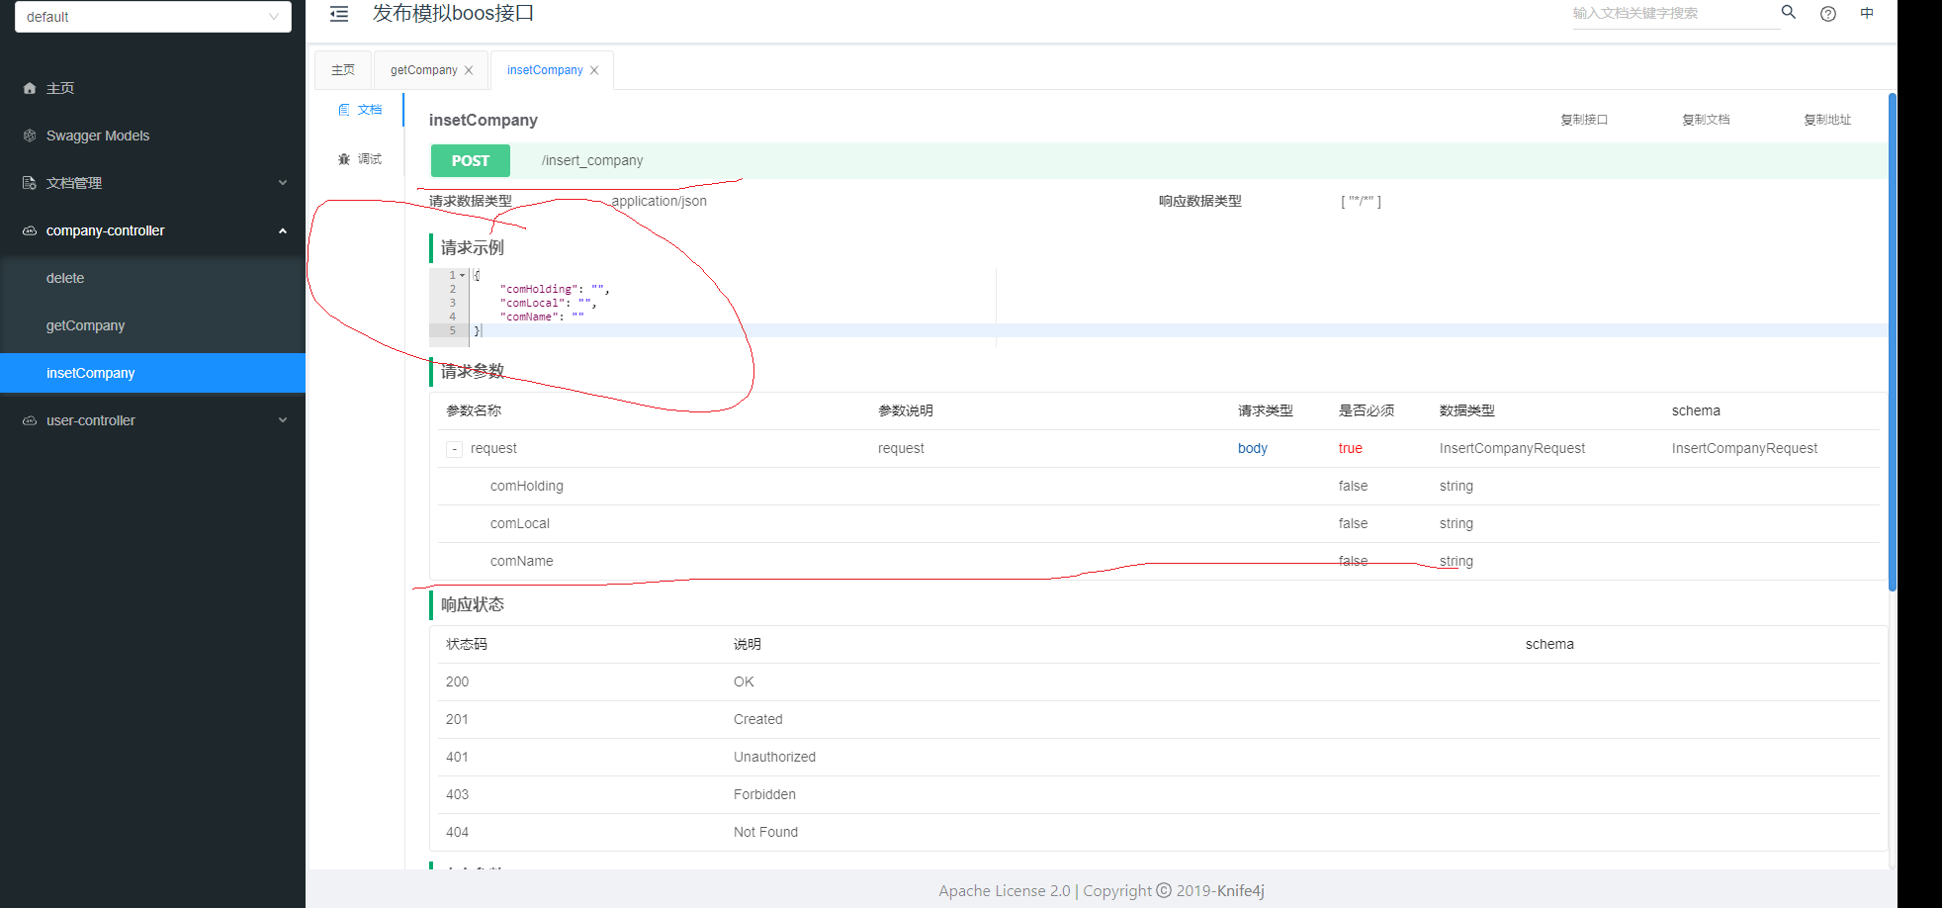The image size is (1942, 908).
Task: Click the comName parameter name
Action: (522, 561)
